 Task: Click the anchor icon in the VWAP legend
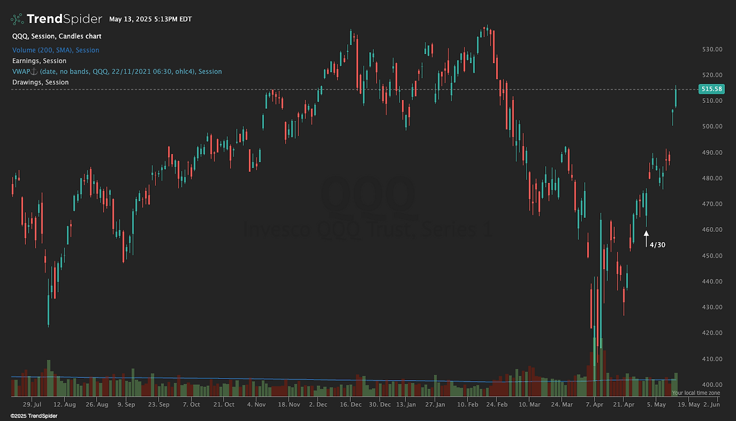point(33,71)
